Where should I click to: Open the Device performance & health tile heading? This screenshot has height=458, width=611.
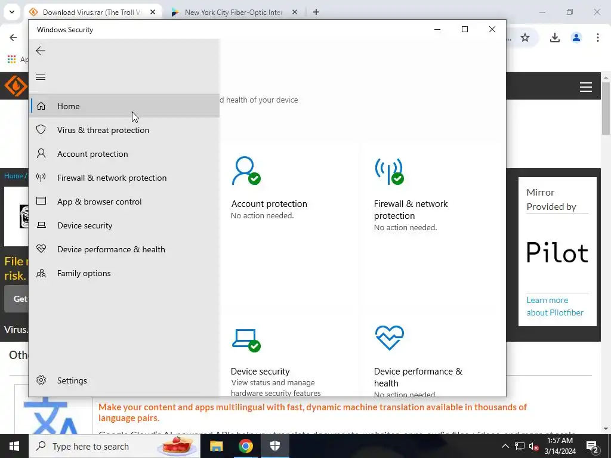pos(418,377)
